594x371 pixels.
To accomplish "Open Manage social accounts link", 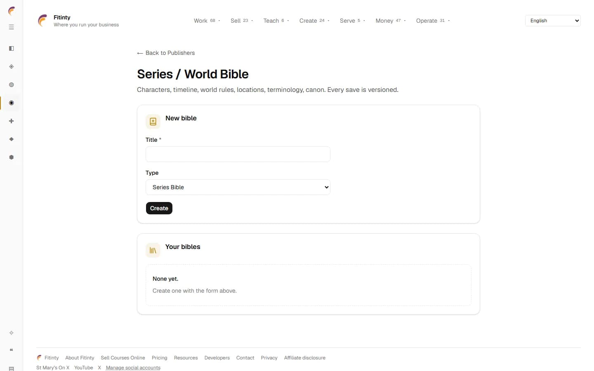I will point(133,368).
